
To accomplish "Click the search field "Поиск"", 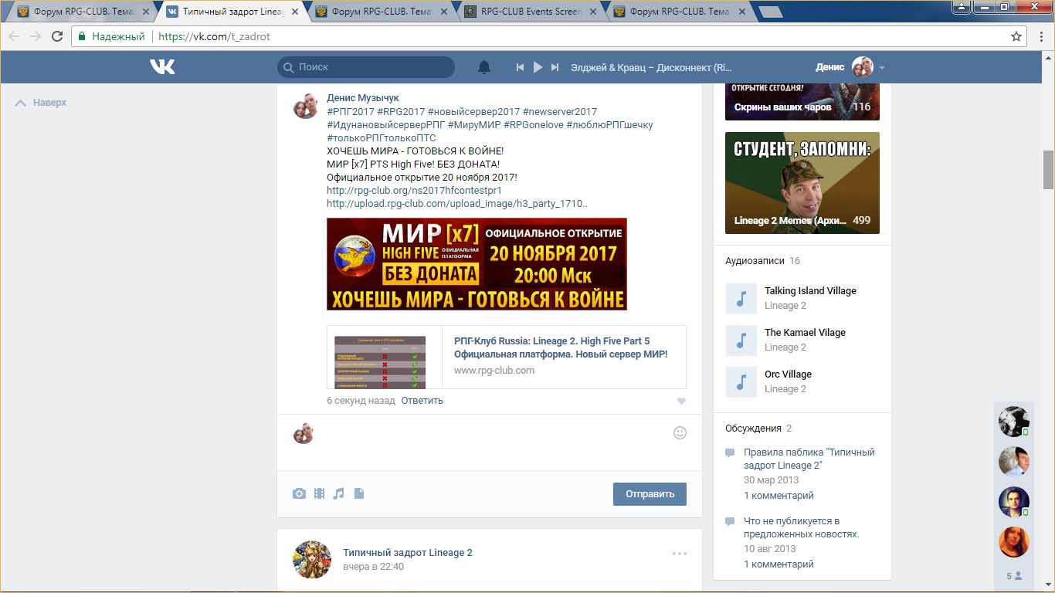I will 366,67.
